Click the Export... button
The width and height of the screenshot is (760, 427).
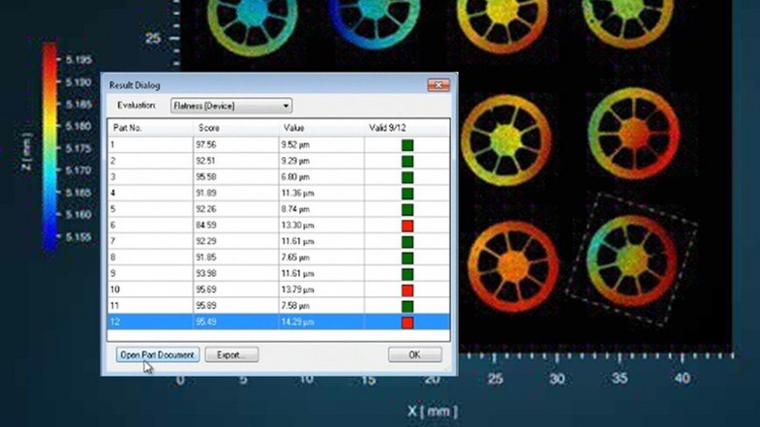(x=231, y=354)
